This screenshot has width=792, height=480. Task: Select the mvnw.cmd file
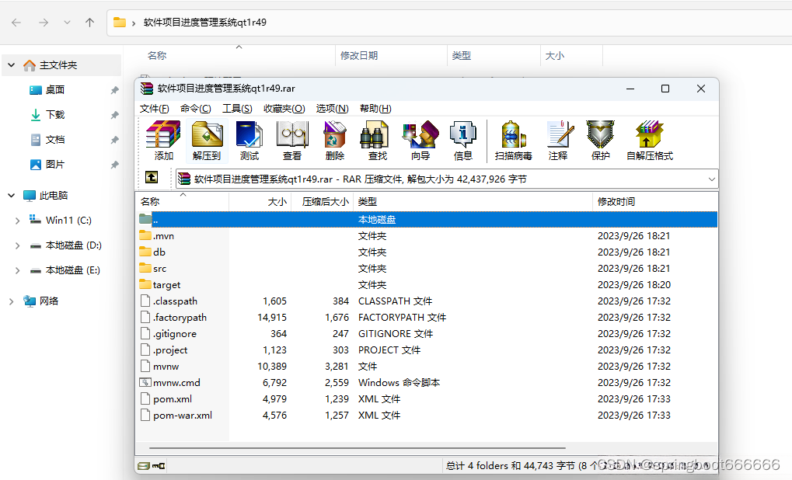tap(427, 383)
